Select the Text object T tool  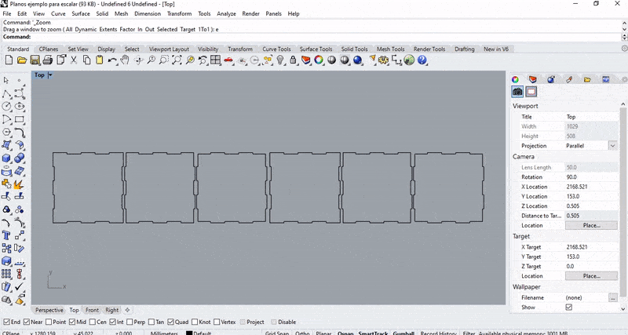point(6,235)
